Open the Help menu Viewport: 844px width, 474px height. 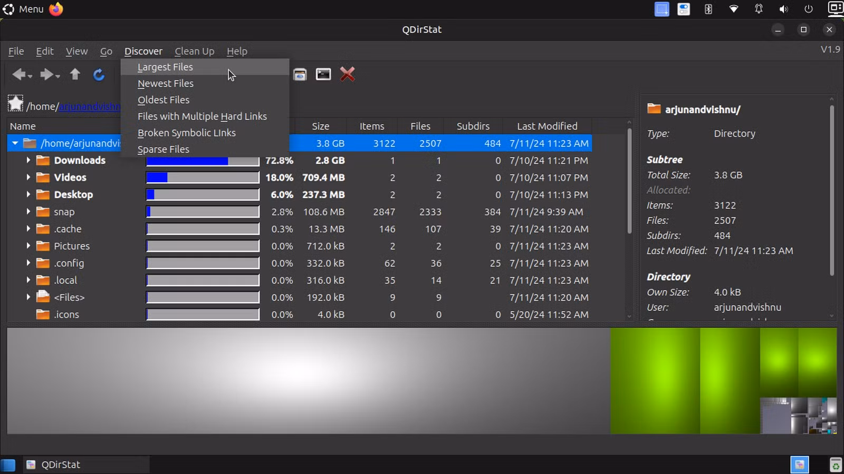coord(237,51)
